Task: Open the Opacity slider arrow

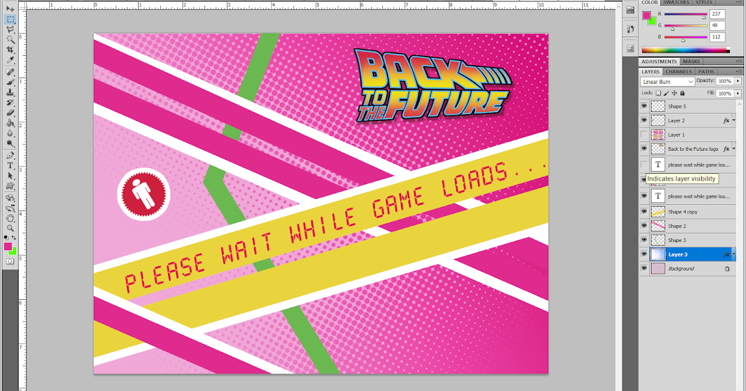Action: [x=738, y=81]
